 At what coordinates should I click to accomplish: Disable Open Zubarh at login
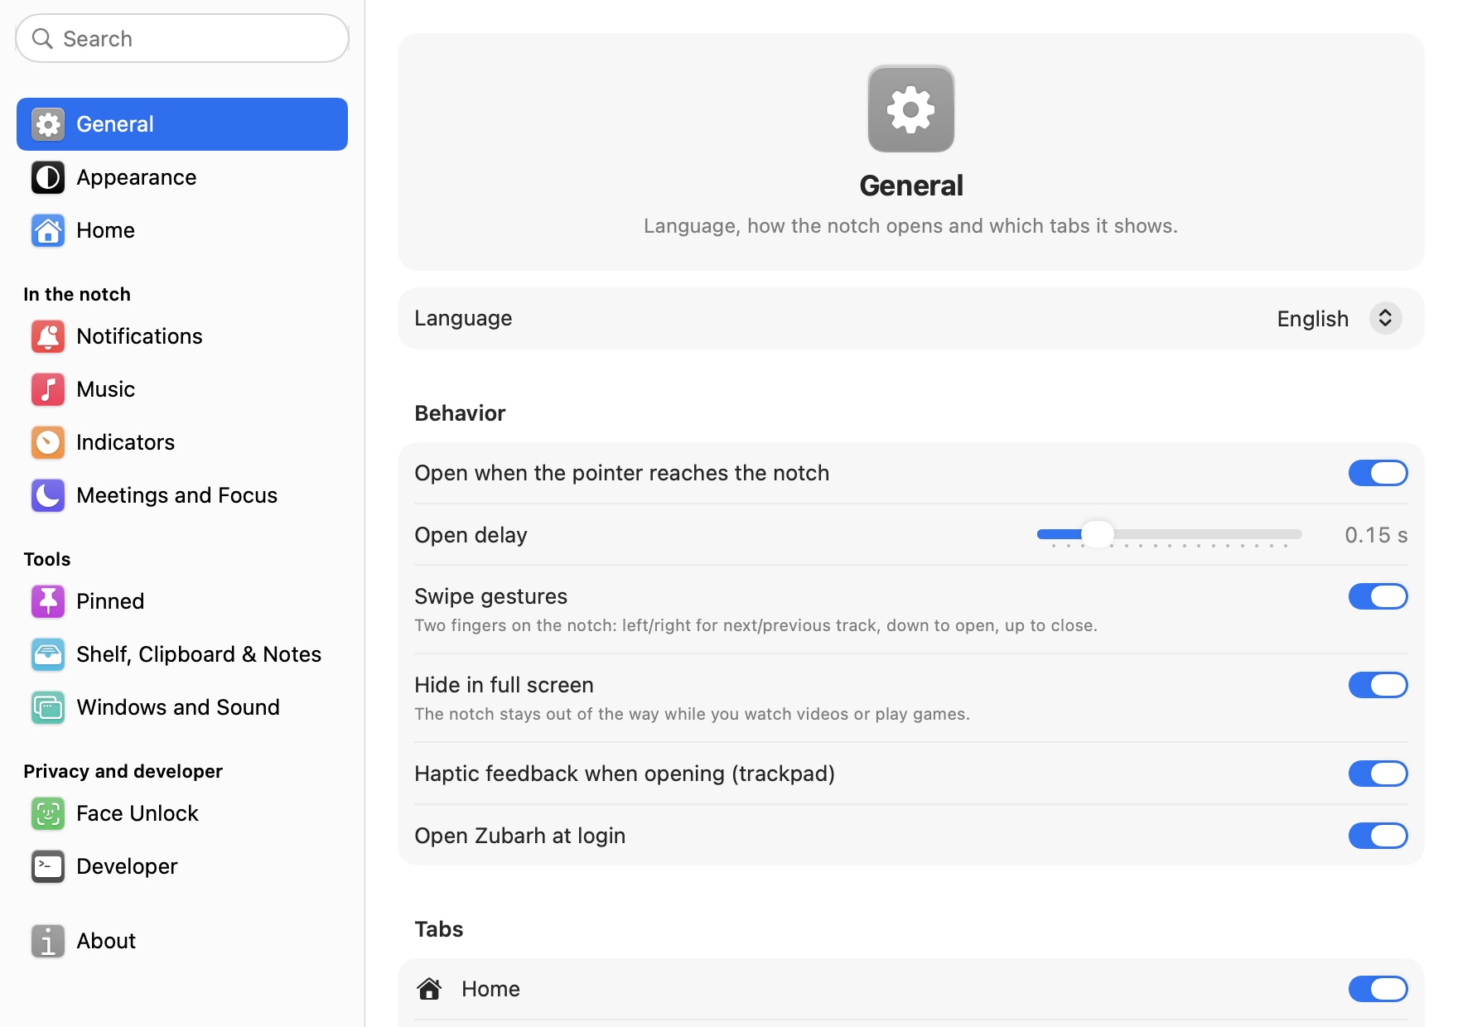coord(1378,836)
